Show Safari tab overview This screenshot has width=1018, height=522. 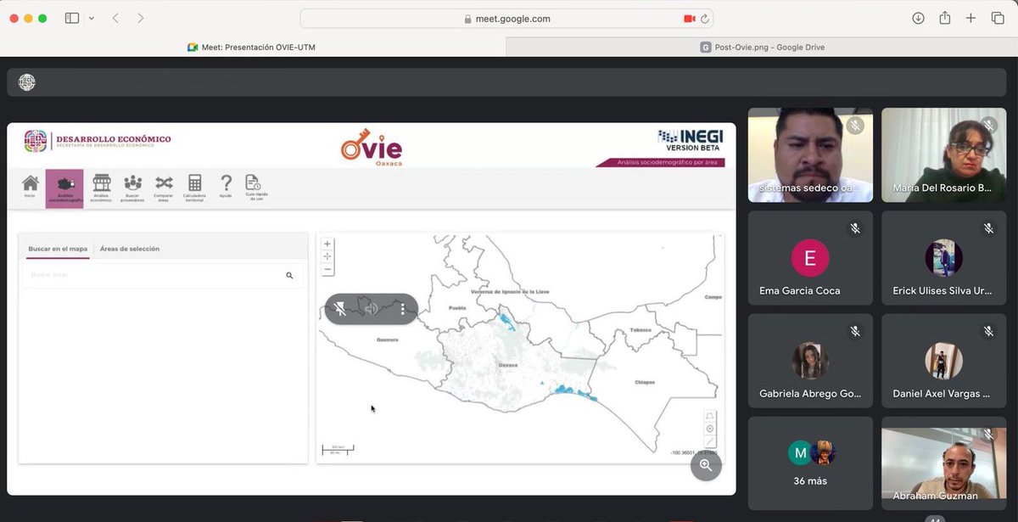click(998, 18)
